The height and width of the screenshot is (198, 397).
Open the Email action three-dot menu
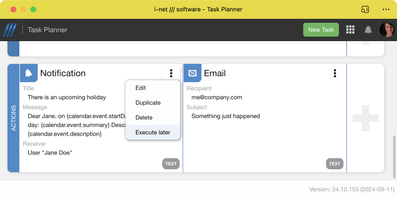click(335, 73)
